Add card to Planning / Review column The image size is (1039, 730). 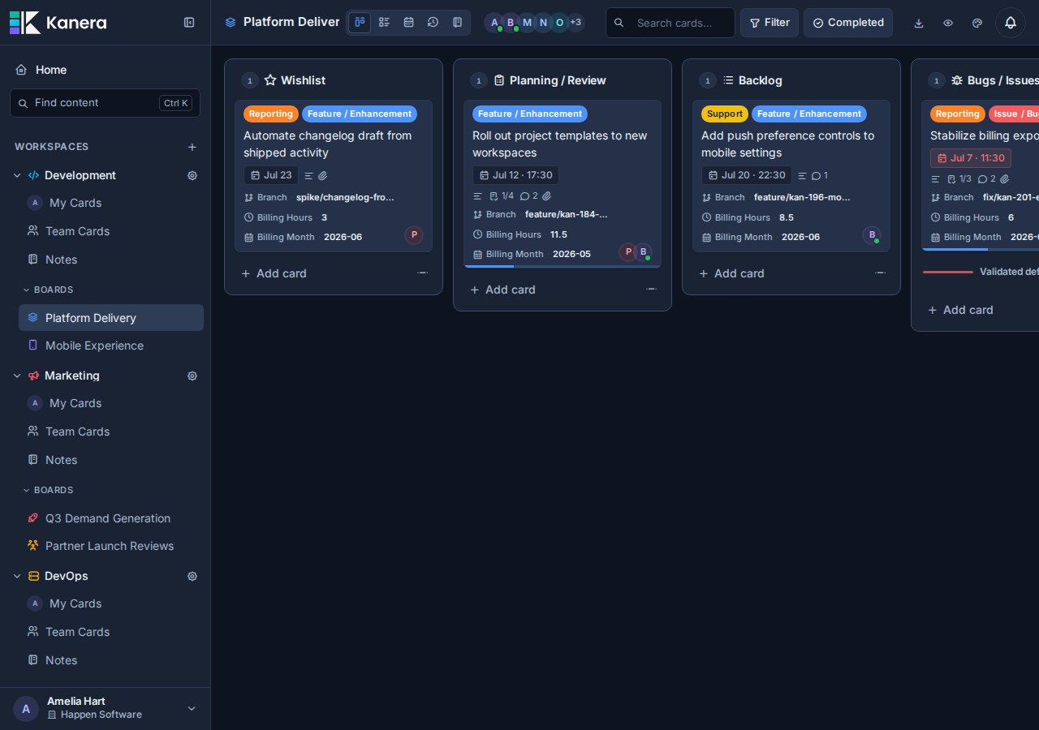pos(502,290)
